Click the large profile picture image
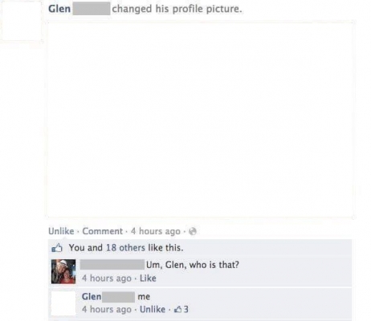The image size is (371, 321). pyautogui.click(x=200, y=120)
